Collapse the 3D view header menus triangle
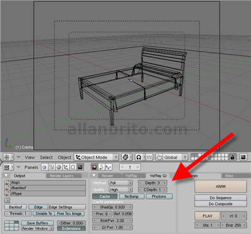This screenshot has height=234, width=251. (x=18, y=157)
